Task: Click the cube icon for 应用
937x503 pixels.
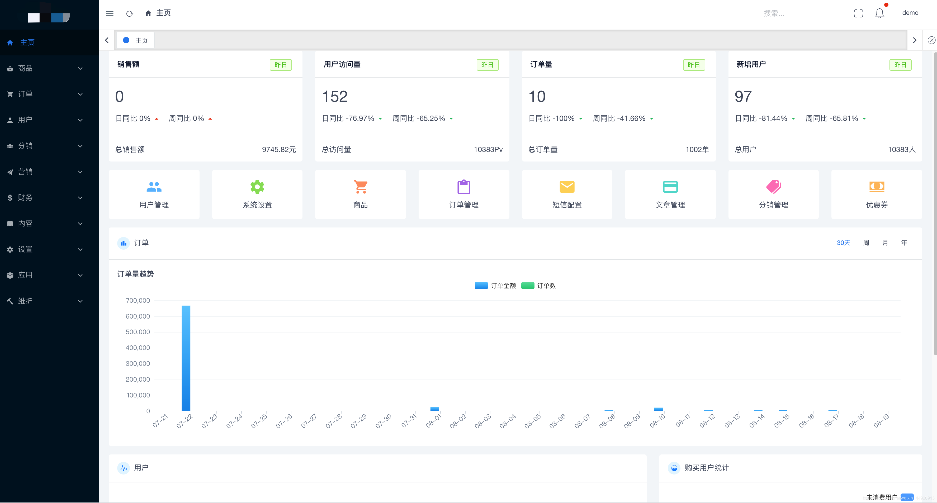Action: coord(10,275)
